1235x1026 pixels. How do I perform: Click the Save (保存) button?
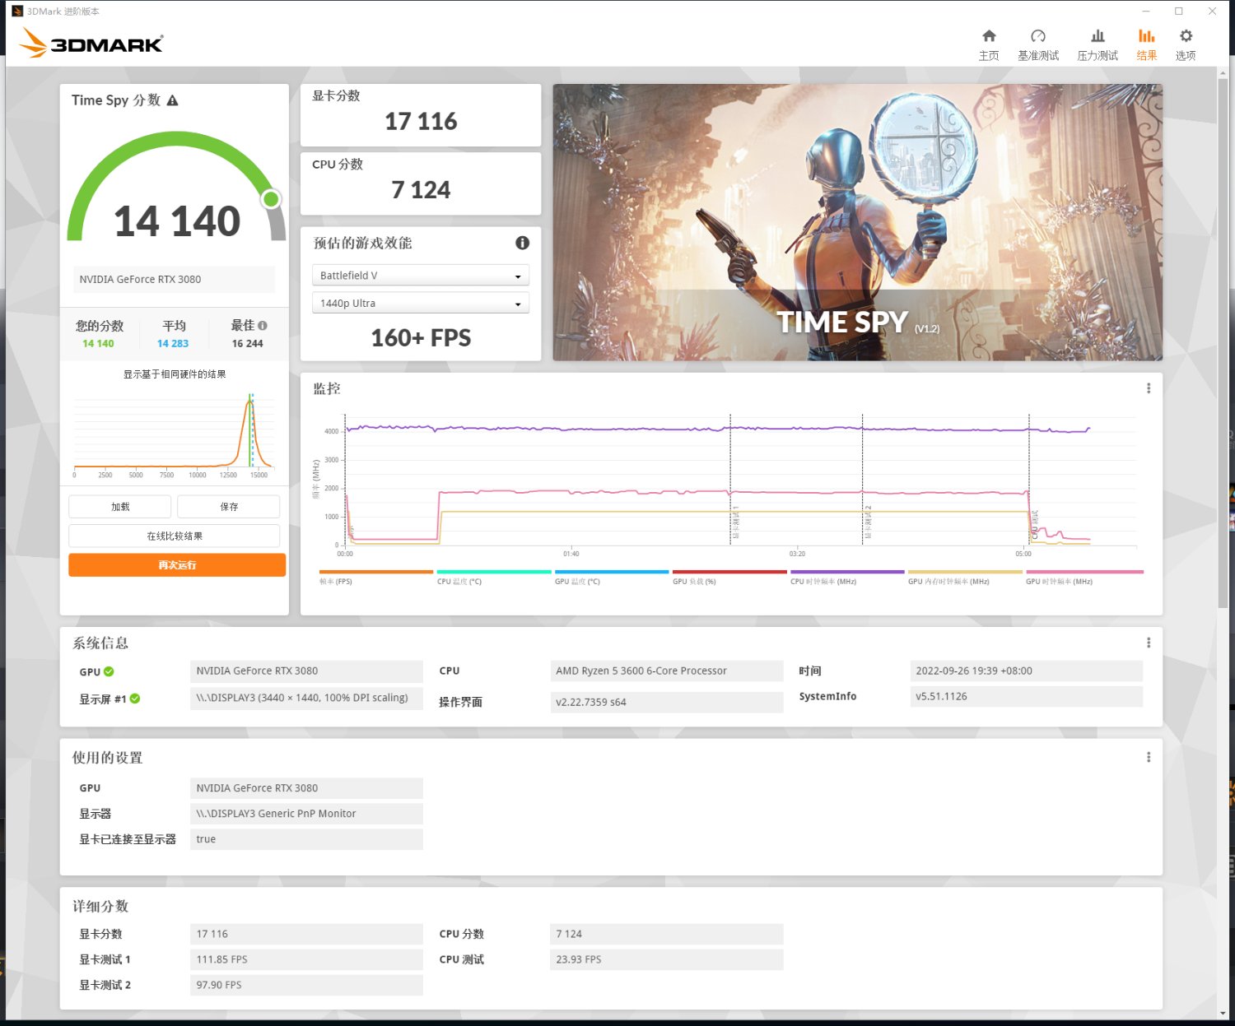click(x=229, y=507)
